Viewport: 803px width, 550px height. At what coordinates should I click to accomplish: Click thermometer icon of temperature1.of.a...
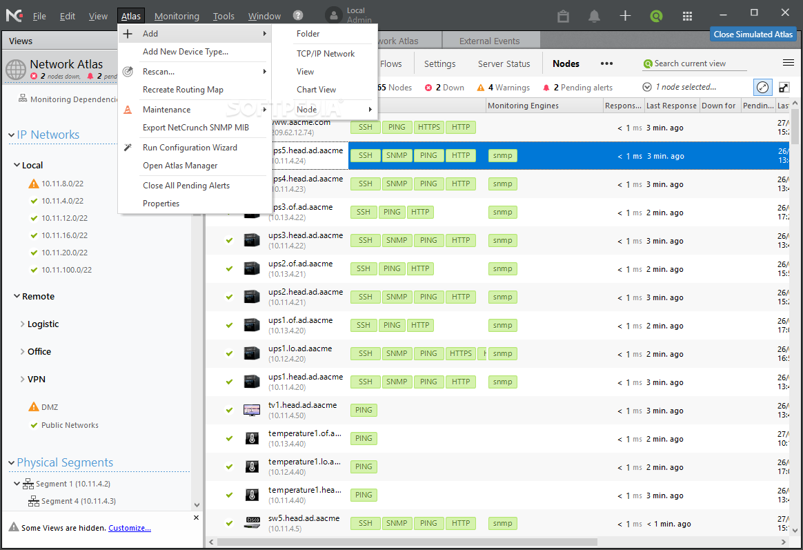coord(251,438)
